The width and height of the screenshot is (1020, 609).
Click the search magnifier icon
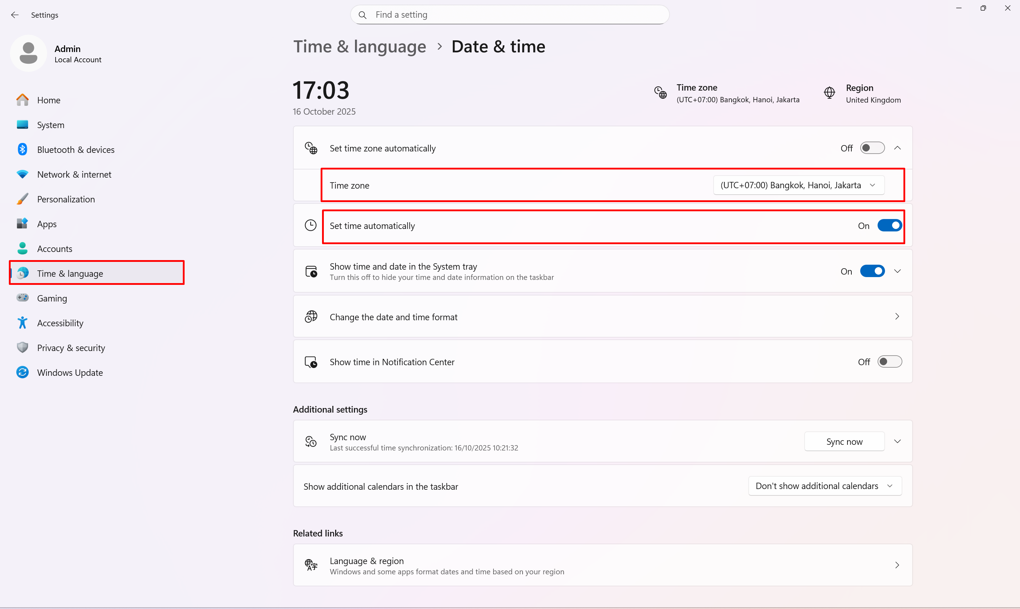click(x=362, y=15)
